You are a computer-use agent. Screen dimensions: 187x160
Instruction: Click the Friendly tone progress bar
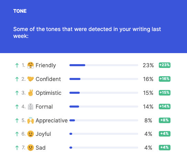point(104,65)
